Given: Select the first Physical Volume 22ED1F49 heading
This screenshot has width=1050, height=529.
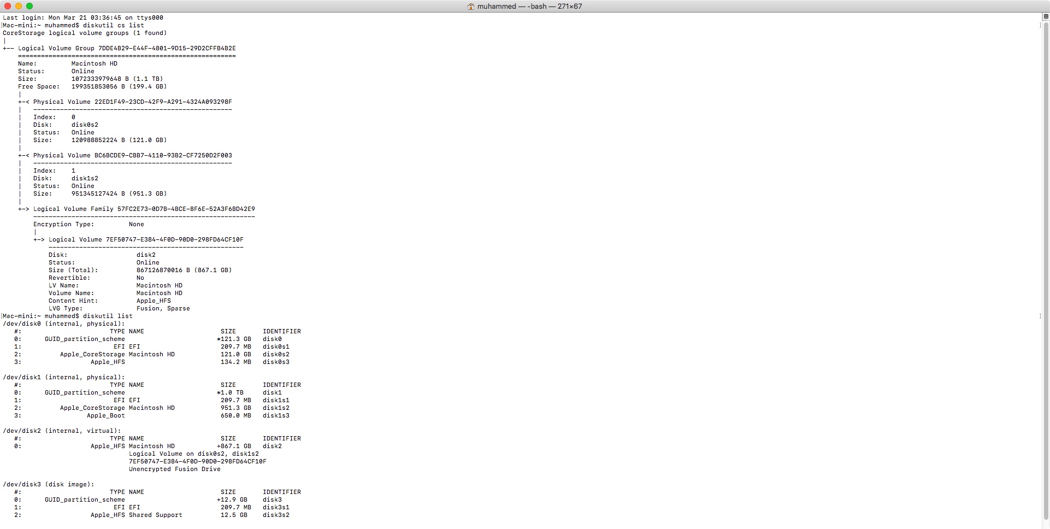Looking at the screenshot, I should click(132, 102).
